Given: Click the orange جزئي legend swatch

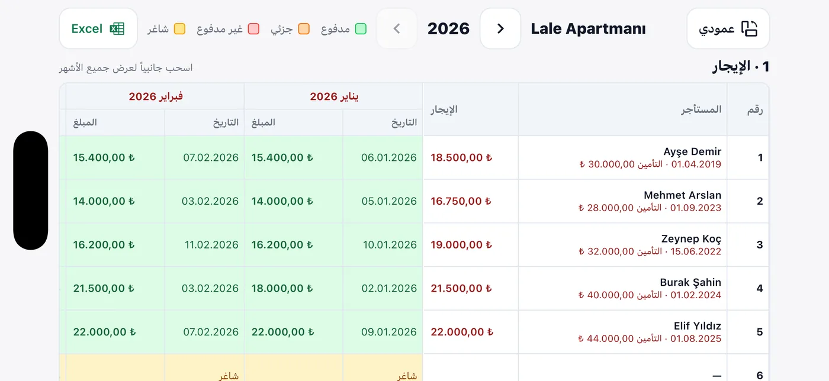Looking at the screenshot, I should click(x=304, y=28).
